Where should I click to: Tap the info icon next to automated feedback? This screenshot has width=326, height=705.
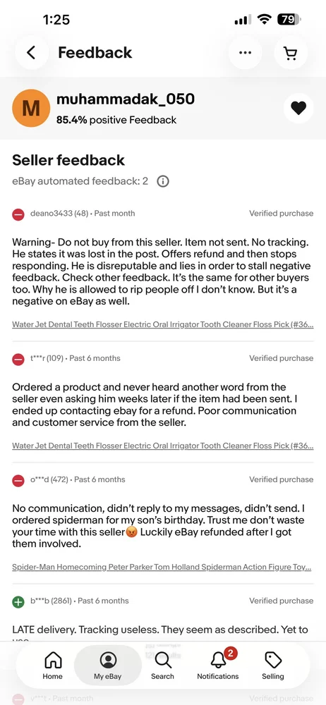(x=162, y=181)
